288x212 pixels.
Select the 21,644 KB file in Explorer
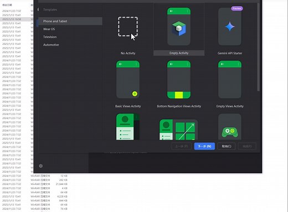(35, 184)
